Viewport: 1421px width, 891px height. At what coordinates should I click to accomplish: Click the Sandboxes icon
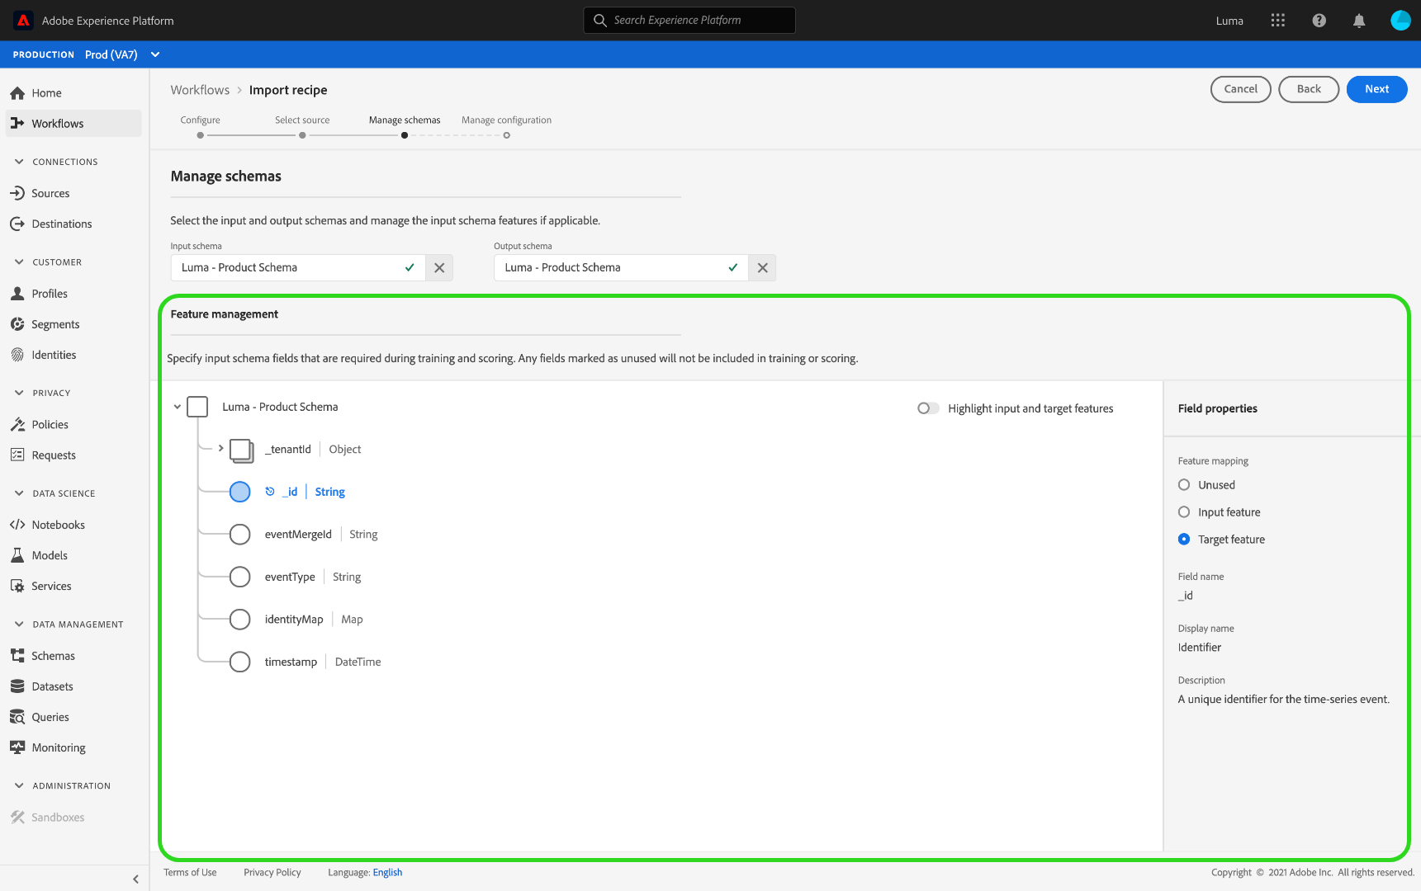[x=17, y=818]
